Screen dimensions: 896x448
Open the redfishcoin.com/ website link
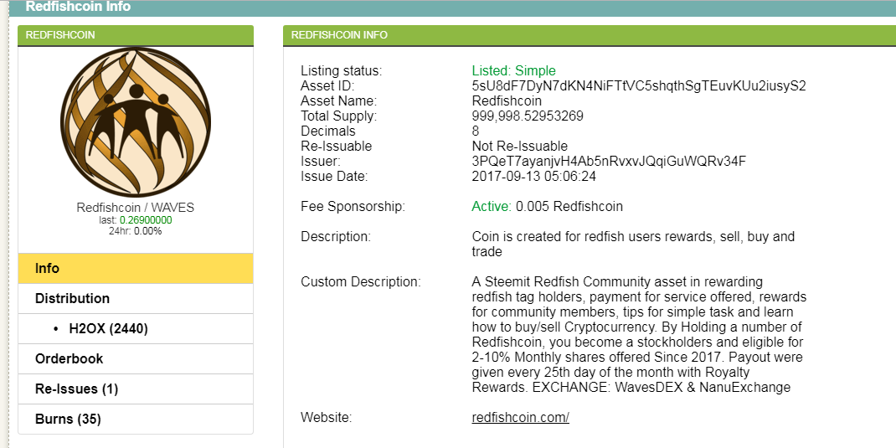coord(521,418)
